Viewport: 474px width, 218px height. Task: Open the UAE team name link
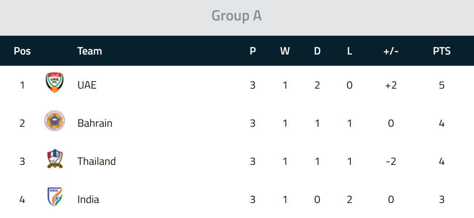coord(87,85)
